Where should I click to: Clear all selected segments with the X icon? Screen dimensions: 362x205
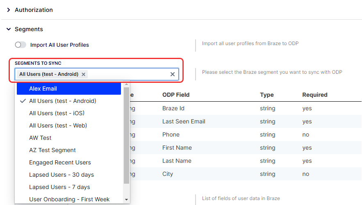click(x=173, y=74)
